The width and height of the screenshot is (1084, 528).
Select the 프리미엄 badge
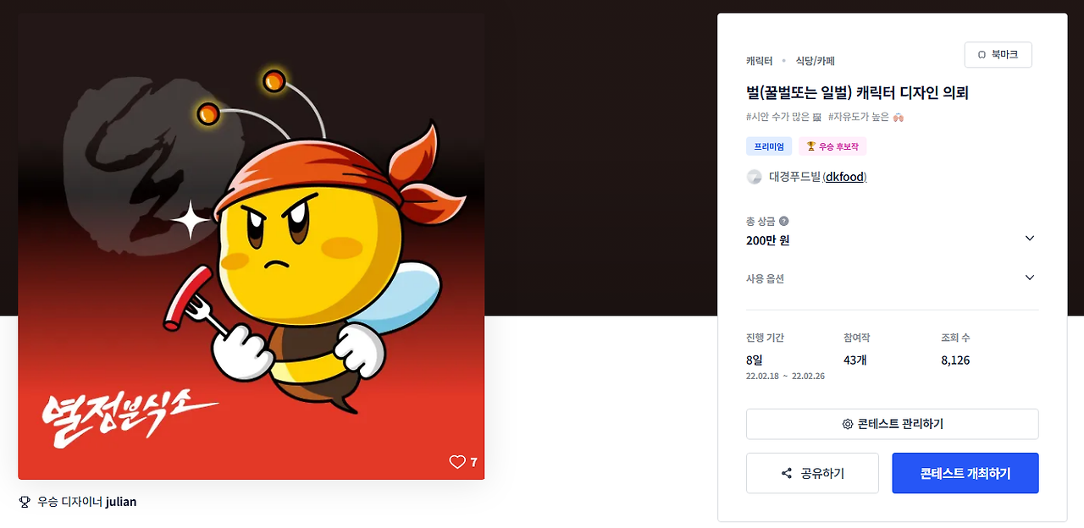tap(769, 146)
